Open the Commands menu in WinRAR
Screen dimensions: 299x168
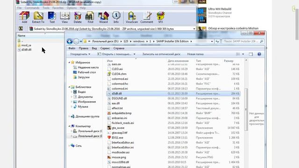tap(32, 8)
